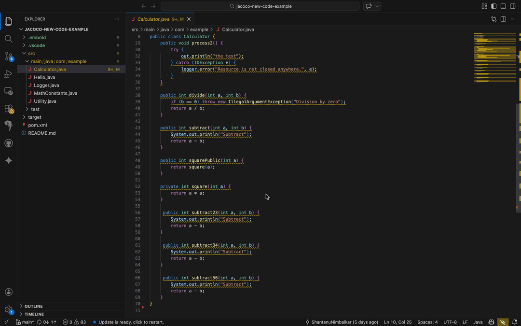Screen dimensions: 521x326
Task: Open the Search view in activity bar
Action: [x=8, y=39]
